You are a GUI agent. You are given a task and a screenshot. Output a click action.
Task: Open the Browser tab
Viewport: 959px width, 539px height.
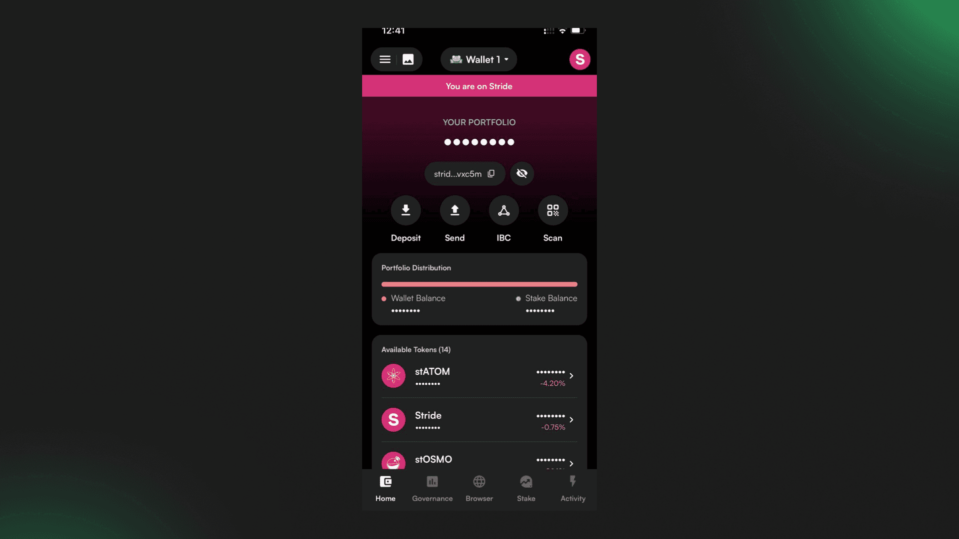[x=479, y=488]
